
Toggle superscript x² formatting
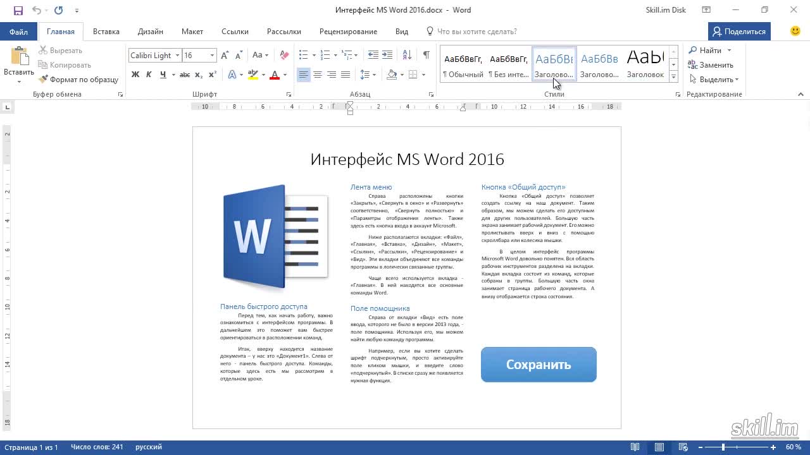[213, 75]
